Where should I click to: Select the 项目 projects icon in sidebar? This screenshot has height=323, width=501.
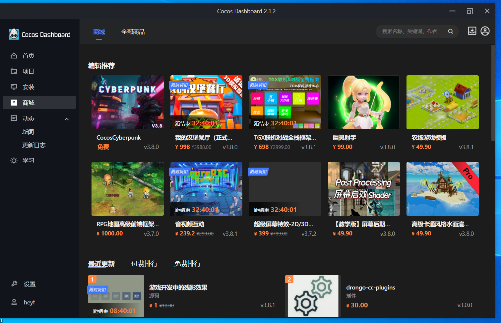coord(28,71)
